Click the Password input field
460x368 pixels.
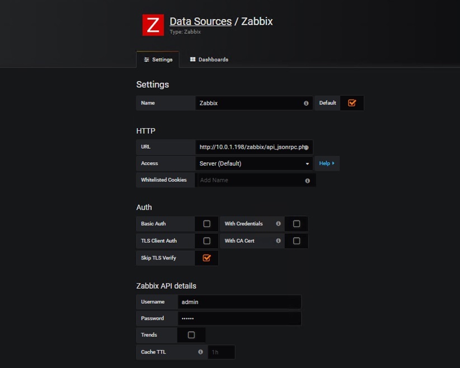click(x=240, y=318)
